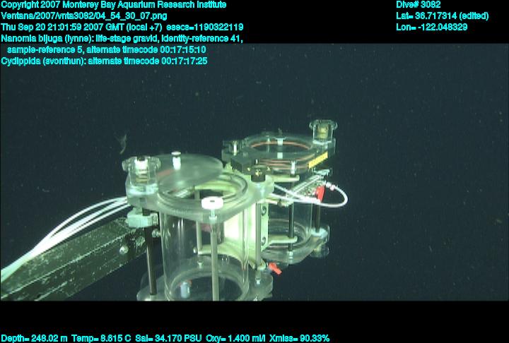Viewport: 509px width, 343px height.
Task: Click the Monterey Bay Aquarium copyright text
Action: (114, 4)
